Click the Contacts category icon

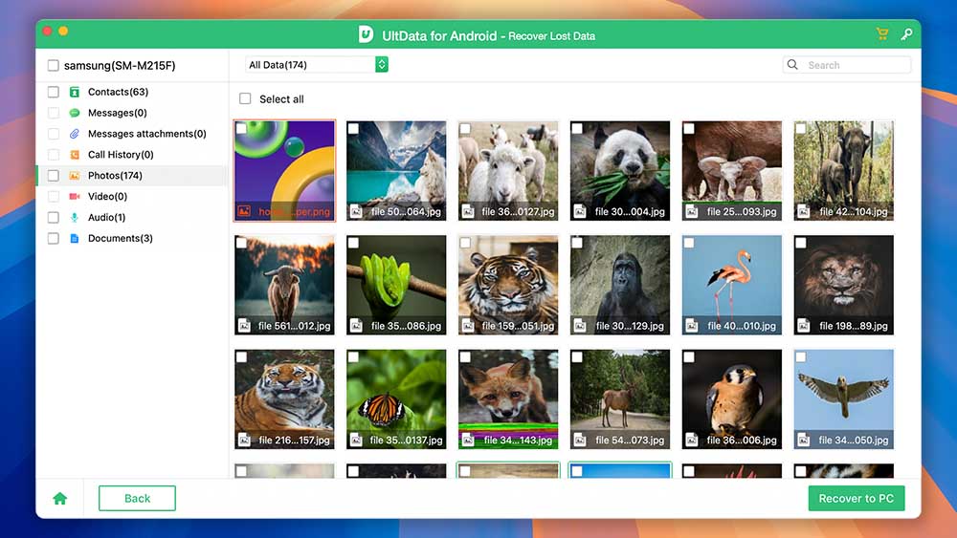click(x=75, y=92)
